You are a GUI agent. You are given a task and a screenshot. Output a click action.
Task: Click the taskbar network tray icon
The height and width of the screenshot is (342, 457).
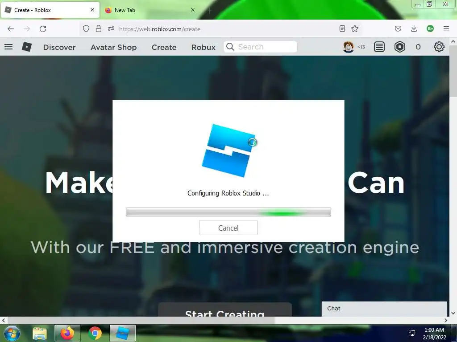pyautogui.click(x=412, y=333)
